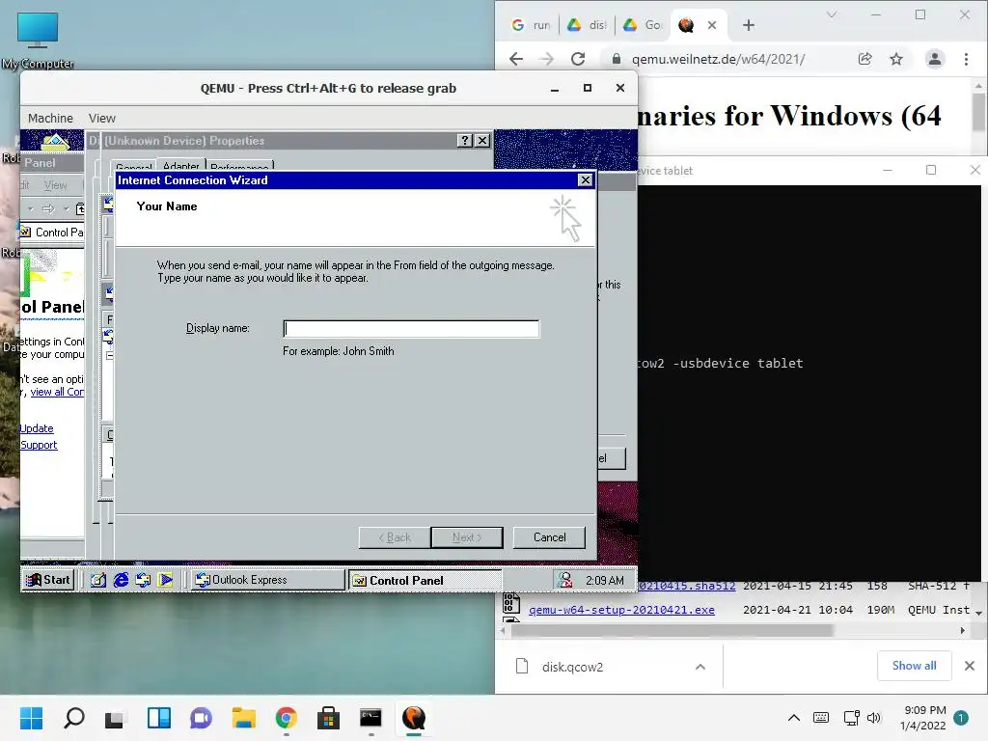Click the Support link in Control Panel
This screenshot has width=988, height=741.
[x=39, y=445]
